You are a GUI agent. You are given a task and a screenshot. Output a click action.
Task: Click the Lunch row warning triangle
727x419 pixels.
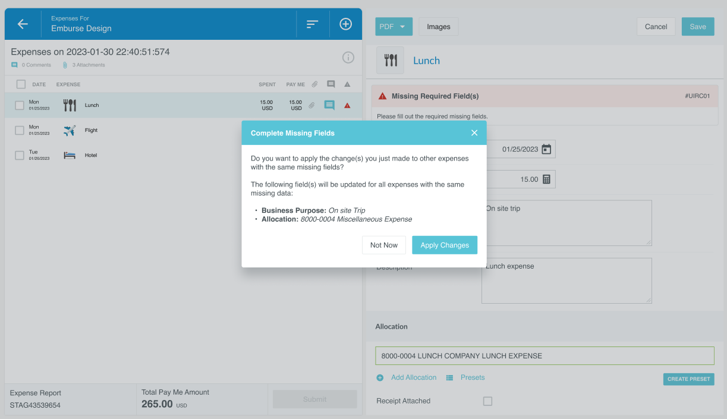point(347,106)
